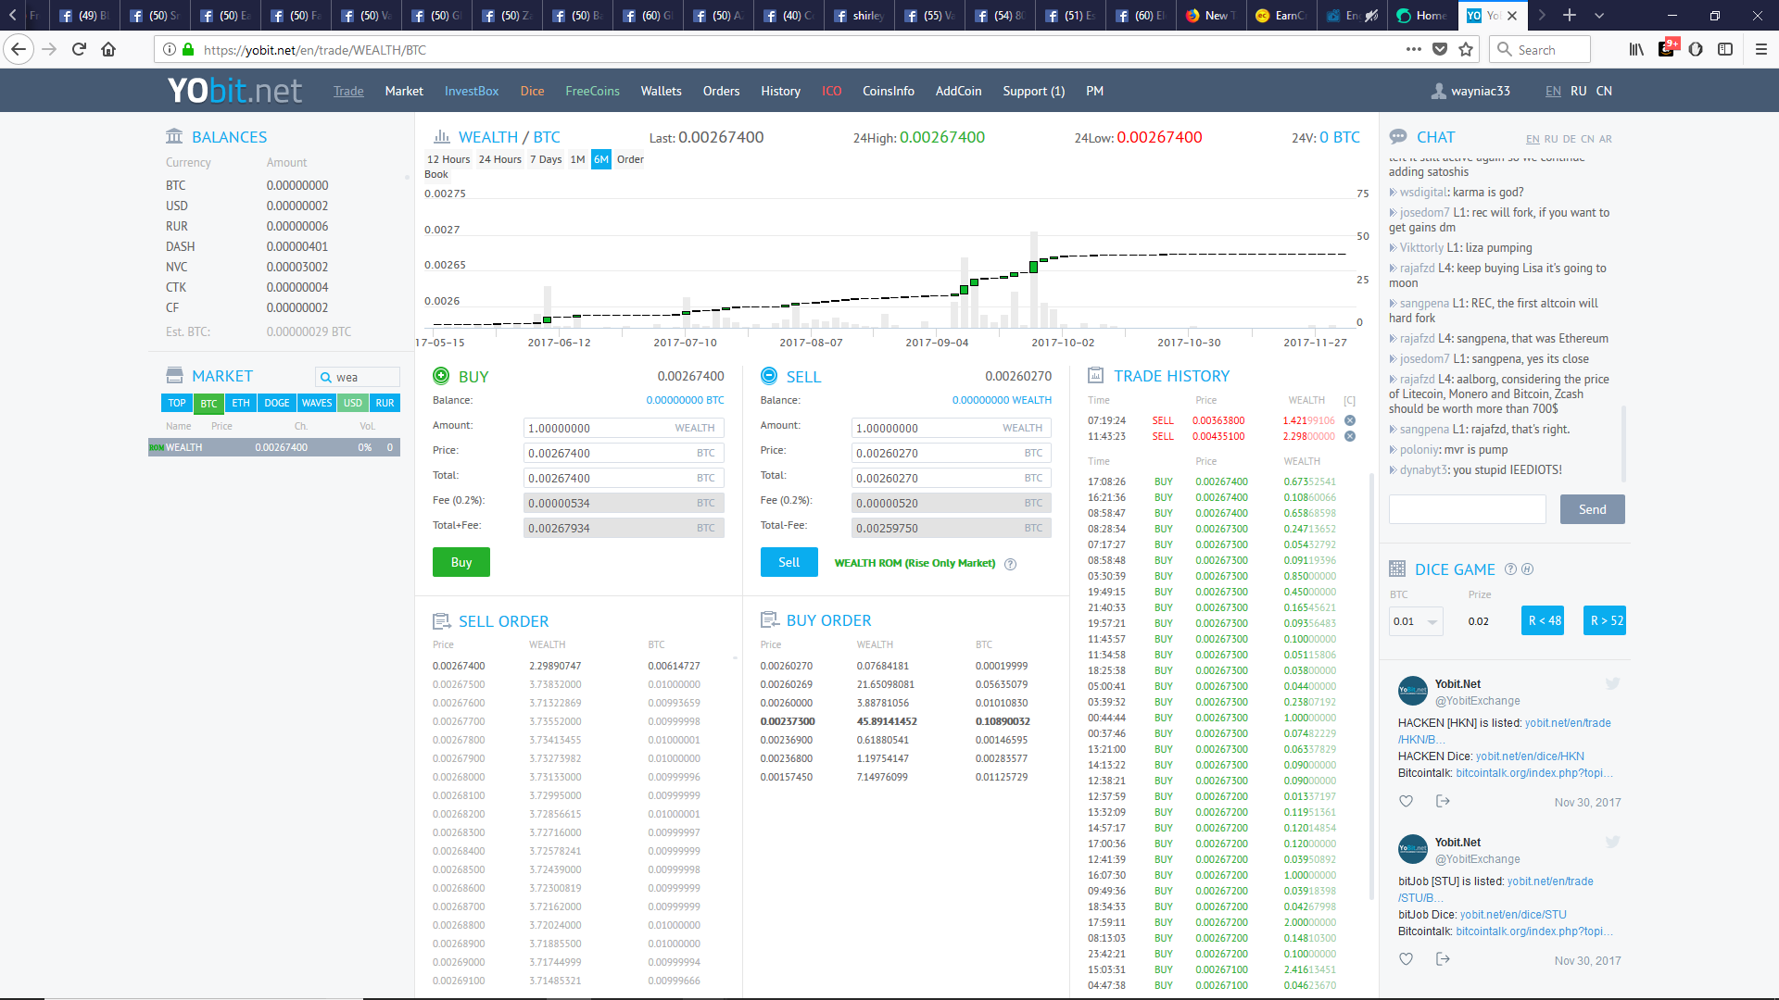
Task: Open the Wallets menu item
Action: 661,91
